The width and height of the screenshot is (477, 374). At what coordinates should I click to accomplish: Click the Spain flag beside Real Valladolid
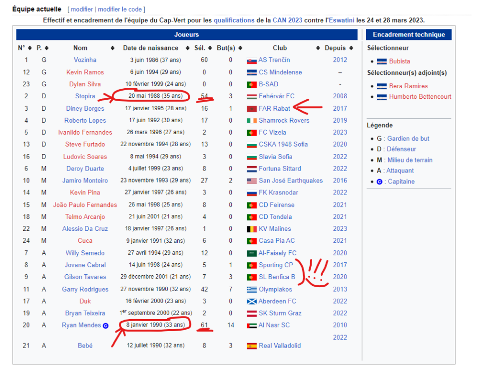[x=252, y=346]
